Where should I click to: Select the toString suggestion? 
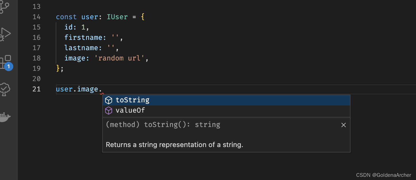click(x=226, y=100)
